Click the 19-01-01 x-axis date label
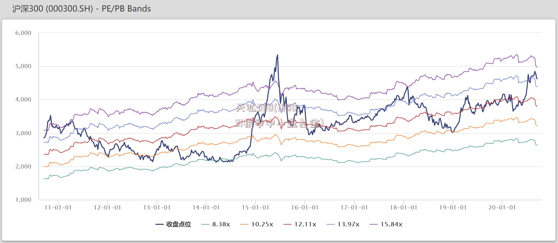The width and height of the screenshot is (558, 243). pyautogui.click(x=453, y=207)
